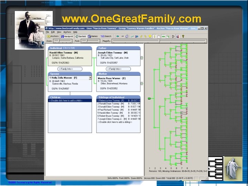Expand ancestors beside the Father box
The image size is (248, 186).
tap(142, 58)
